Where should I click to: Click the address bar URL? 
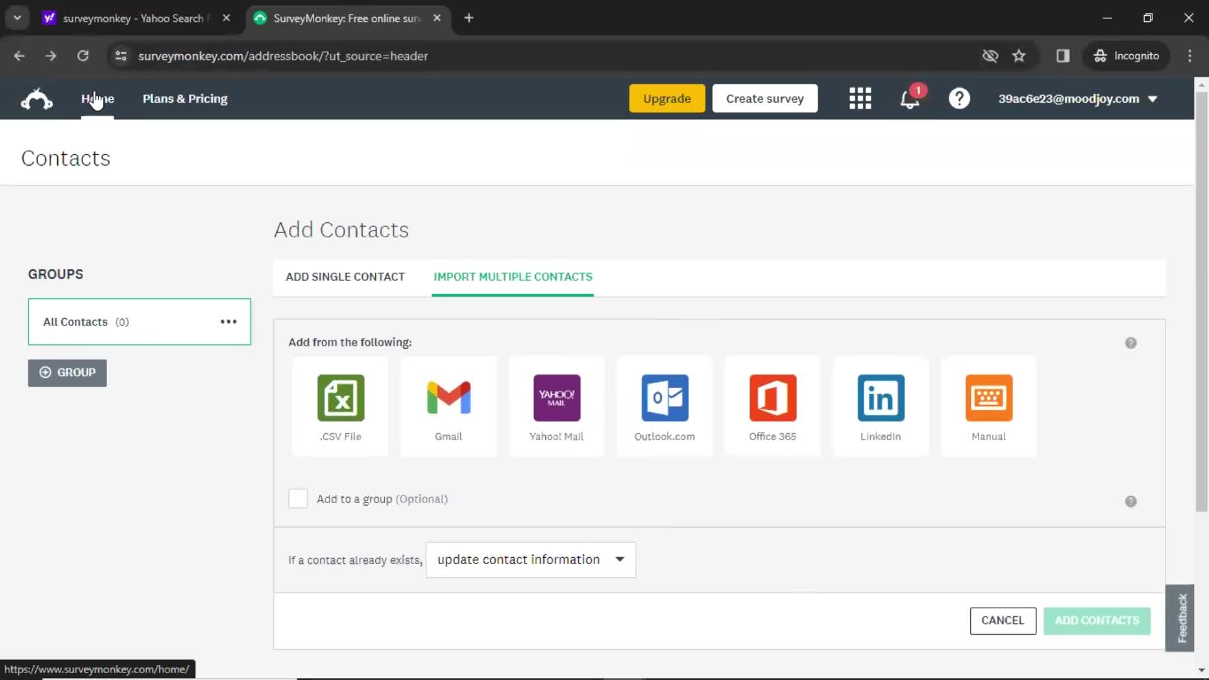283,56
